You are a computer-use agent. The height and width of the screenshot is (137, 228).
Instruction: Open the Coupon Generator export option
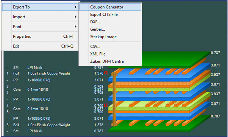coord(106,7)
